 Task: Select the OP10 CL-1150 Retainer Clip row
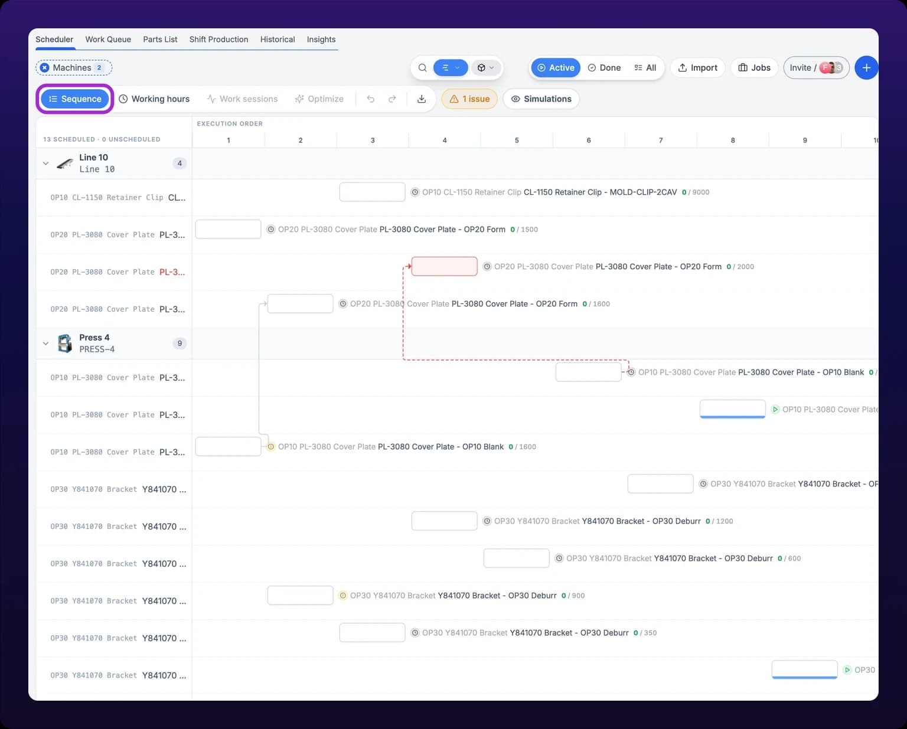click(114, 198)
